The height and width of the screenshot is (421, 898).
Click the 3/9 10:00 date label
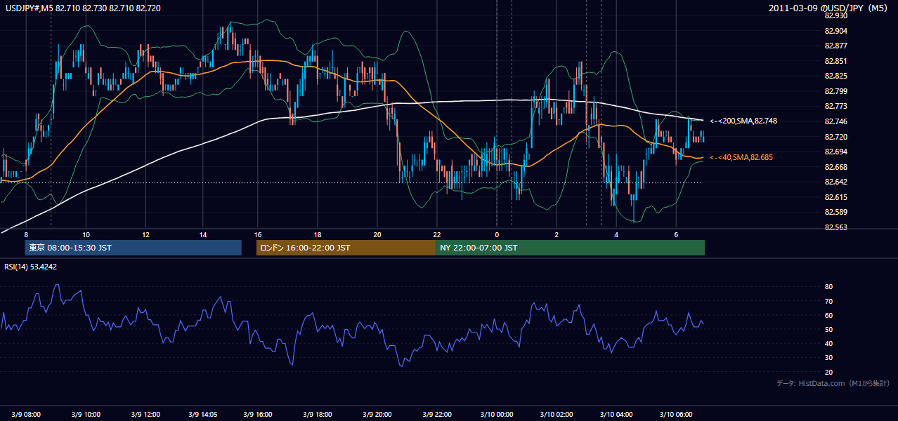pyautogui.click(x=85, y=414)
